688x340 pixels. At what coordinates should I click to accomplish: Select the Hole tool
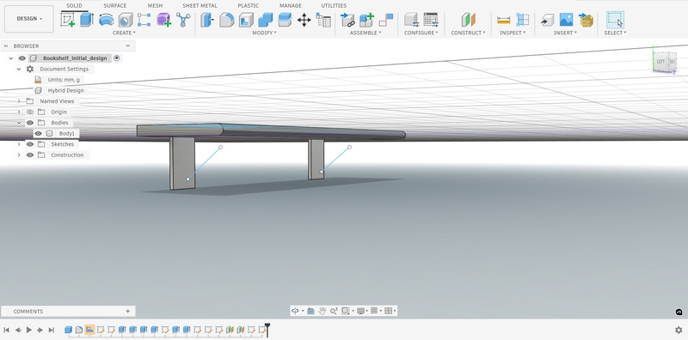(x=126, y=20)
